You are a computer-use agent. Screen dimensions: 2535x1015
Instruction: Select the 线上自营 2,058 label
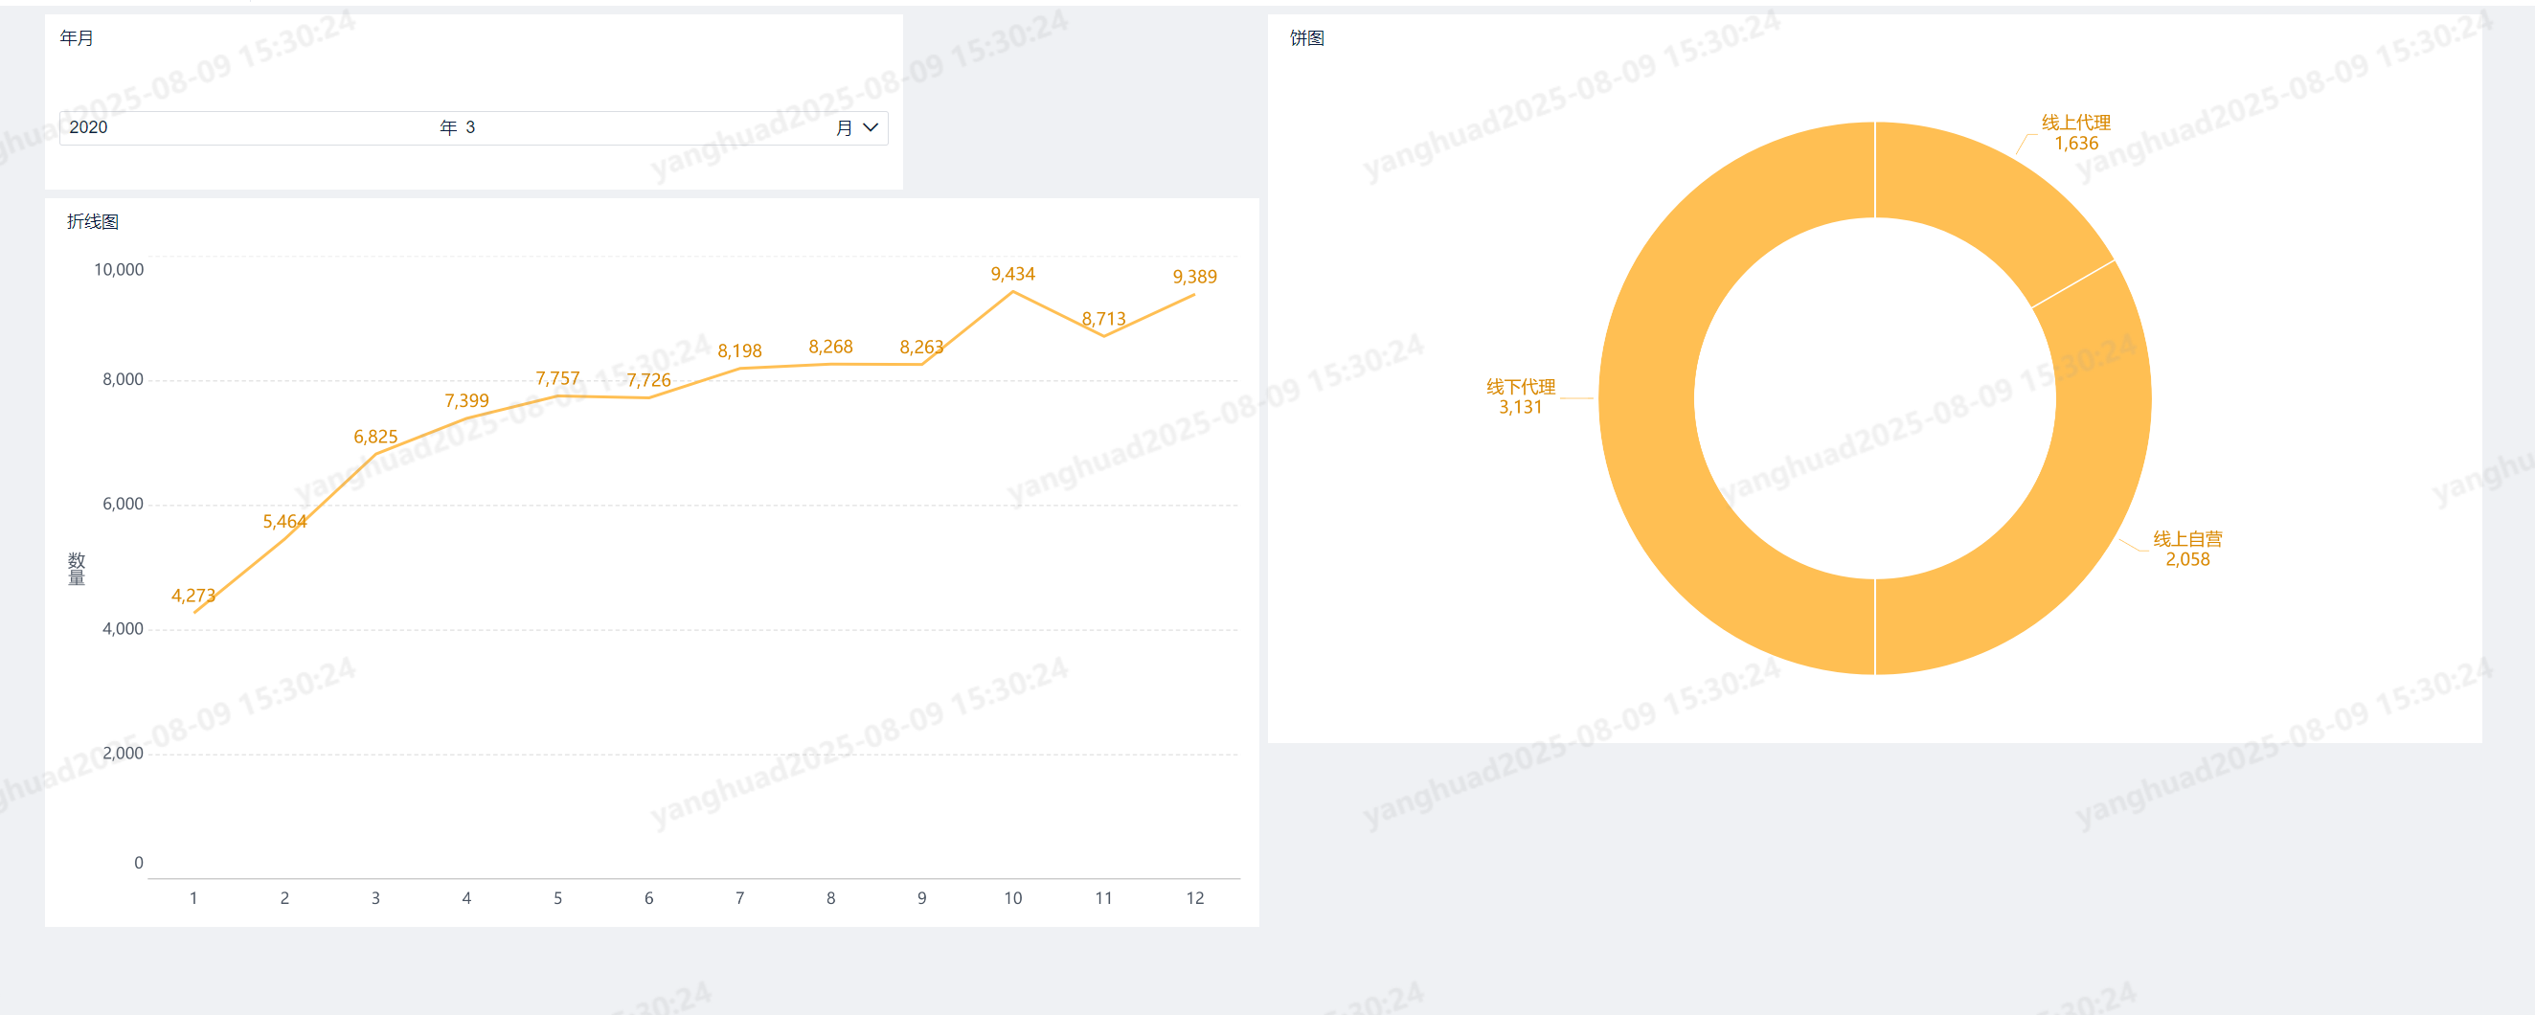[x=2186, y=549]
